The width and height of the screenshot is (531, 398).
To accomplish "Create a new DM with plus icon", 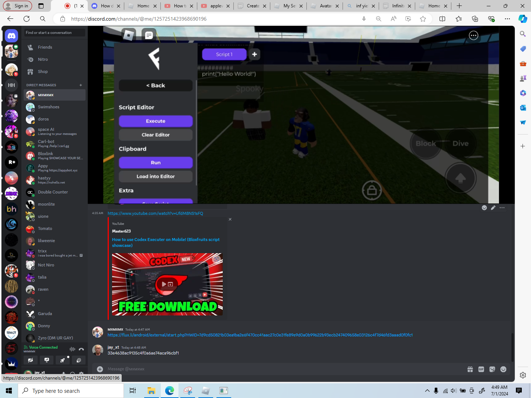I will 81,85.
